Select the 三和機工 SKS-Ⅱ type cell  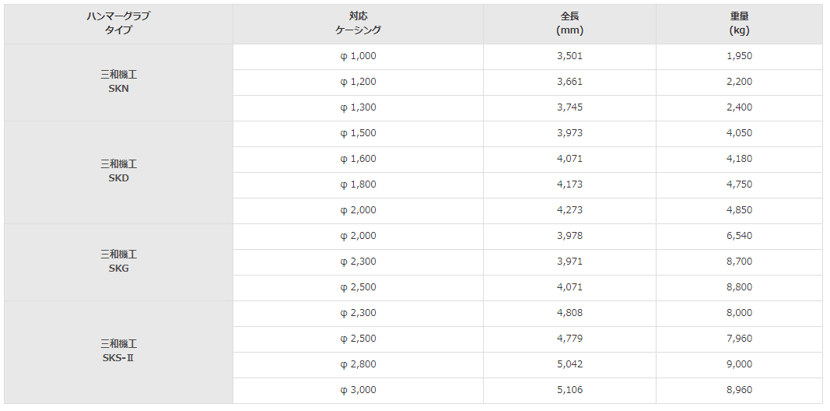pyautogui.click(x=118, y=352)
